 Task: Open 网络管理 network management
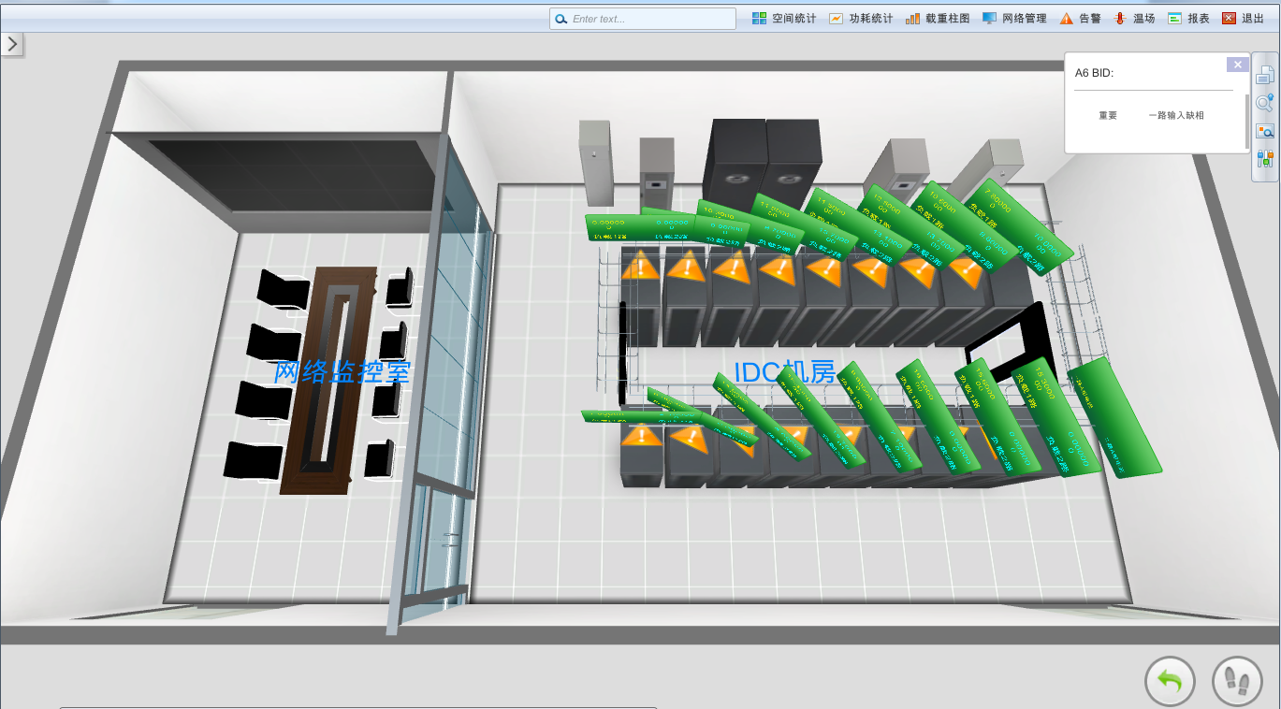click(x=1014, y=19)
